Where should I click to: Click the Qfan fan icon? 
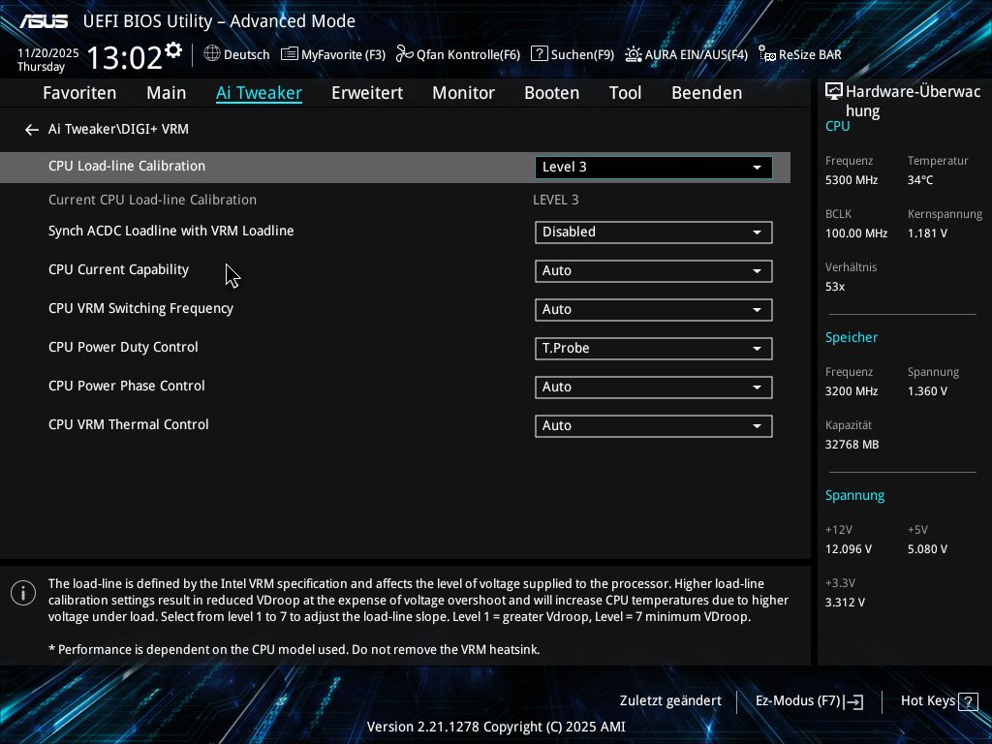(404, 54)
